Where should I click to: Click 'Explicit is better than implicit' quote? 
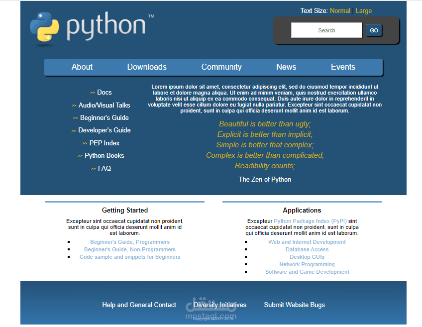tap(265, 134)
